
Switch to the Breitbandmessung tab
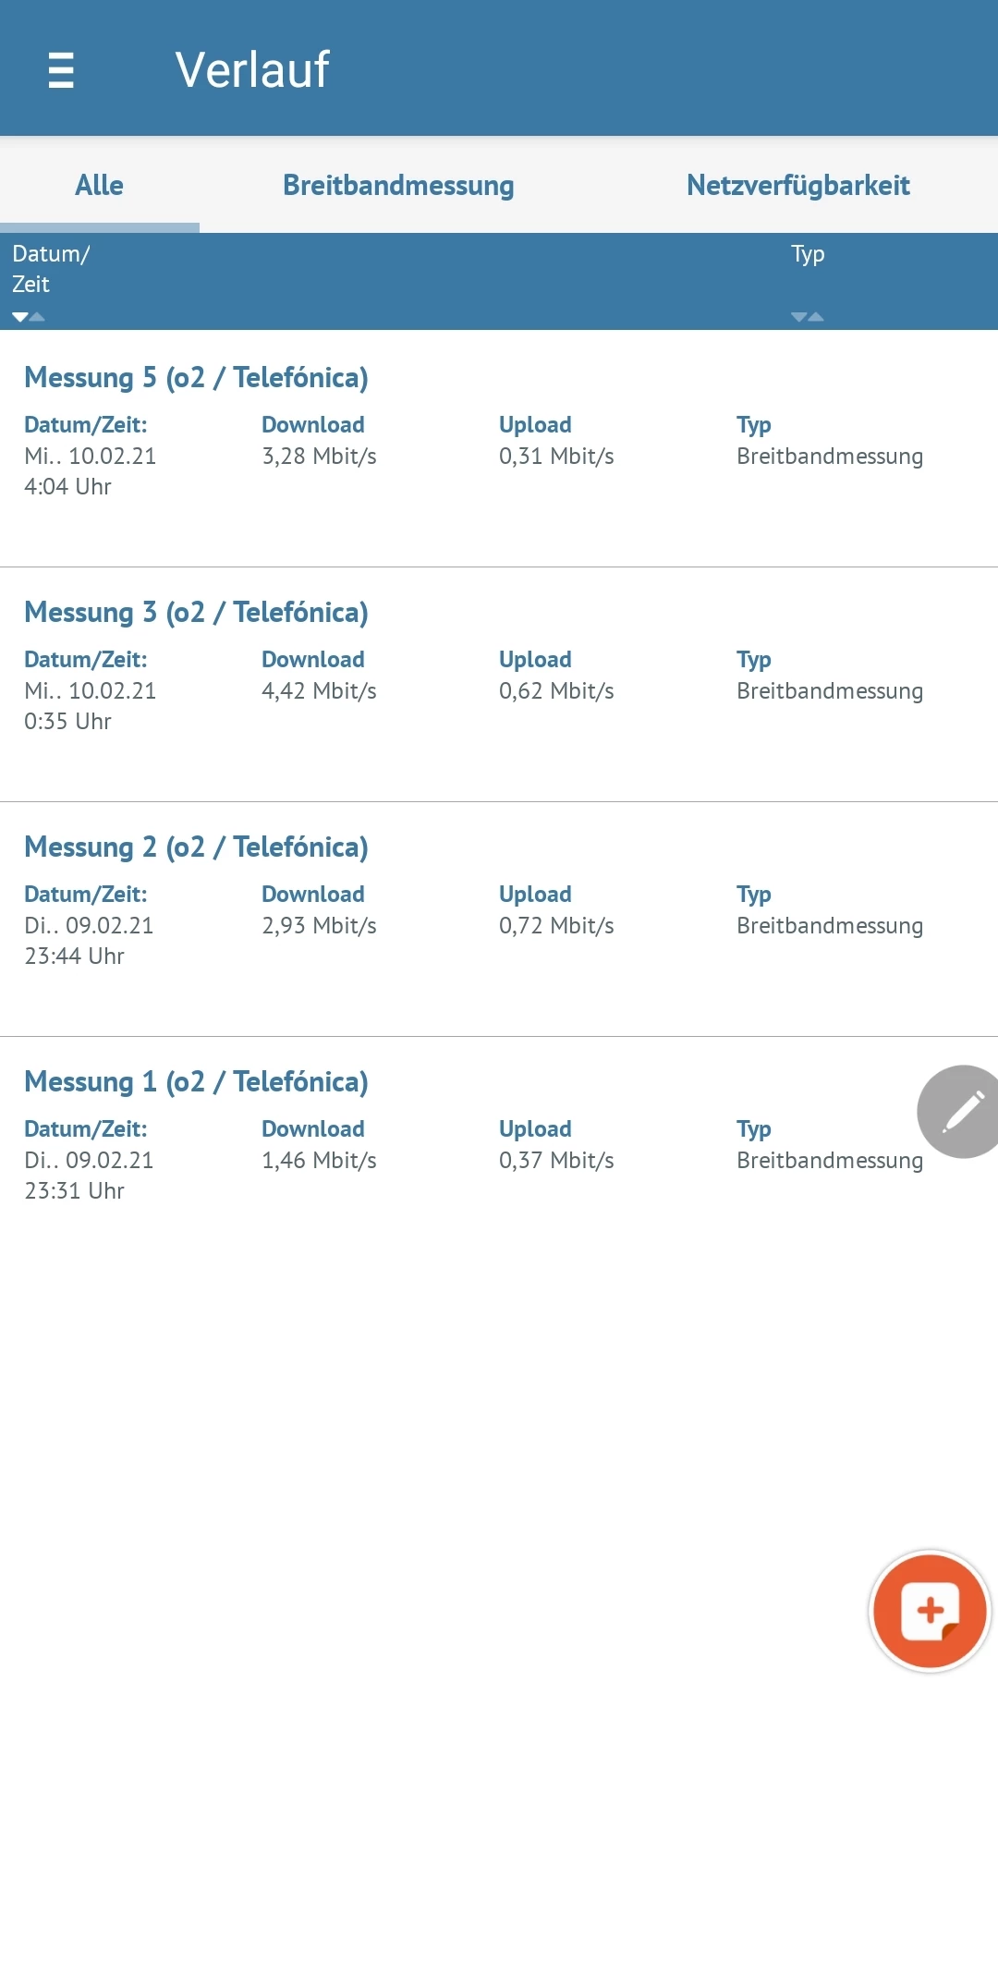click(398, 186)
